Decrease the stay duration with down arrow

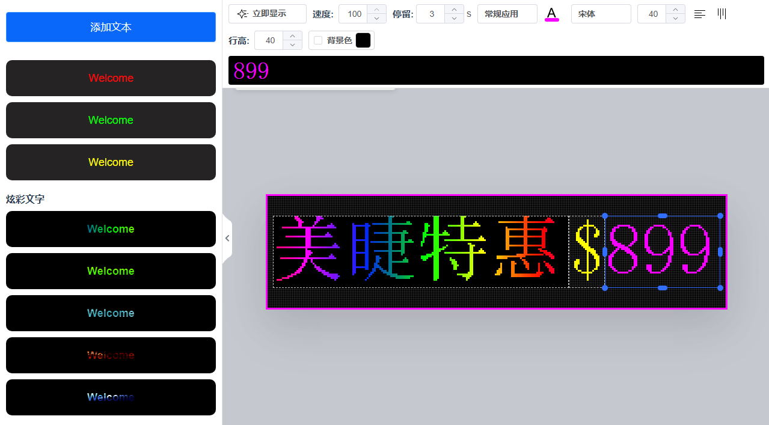coord(453,18)
